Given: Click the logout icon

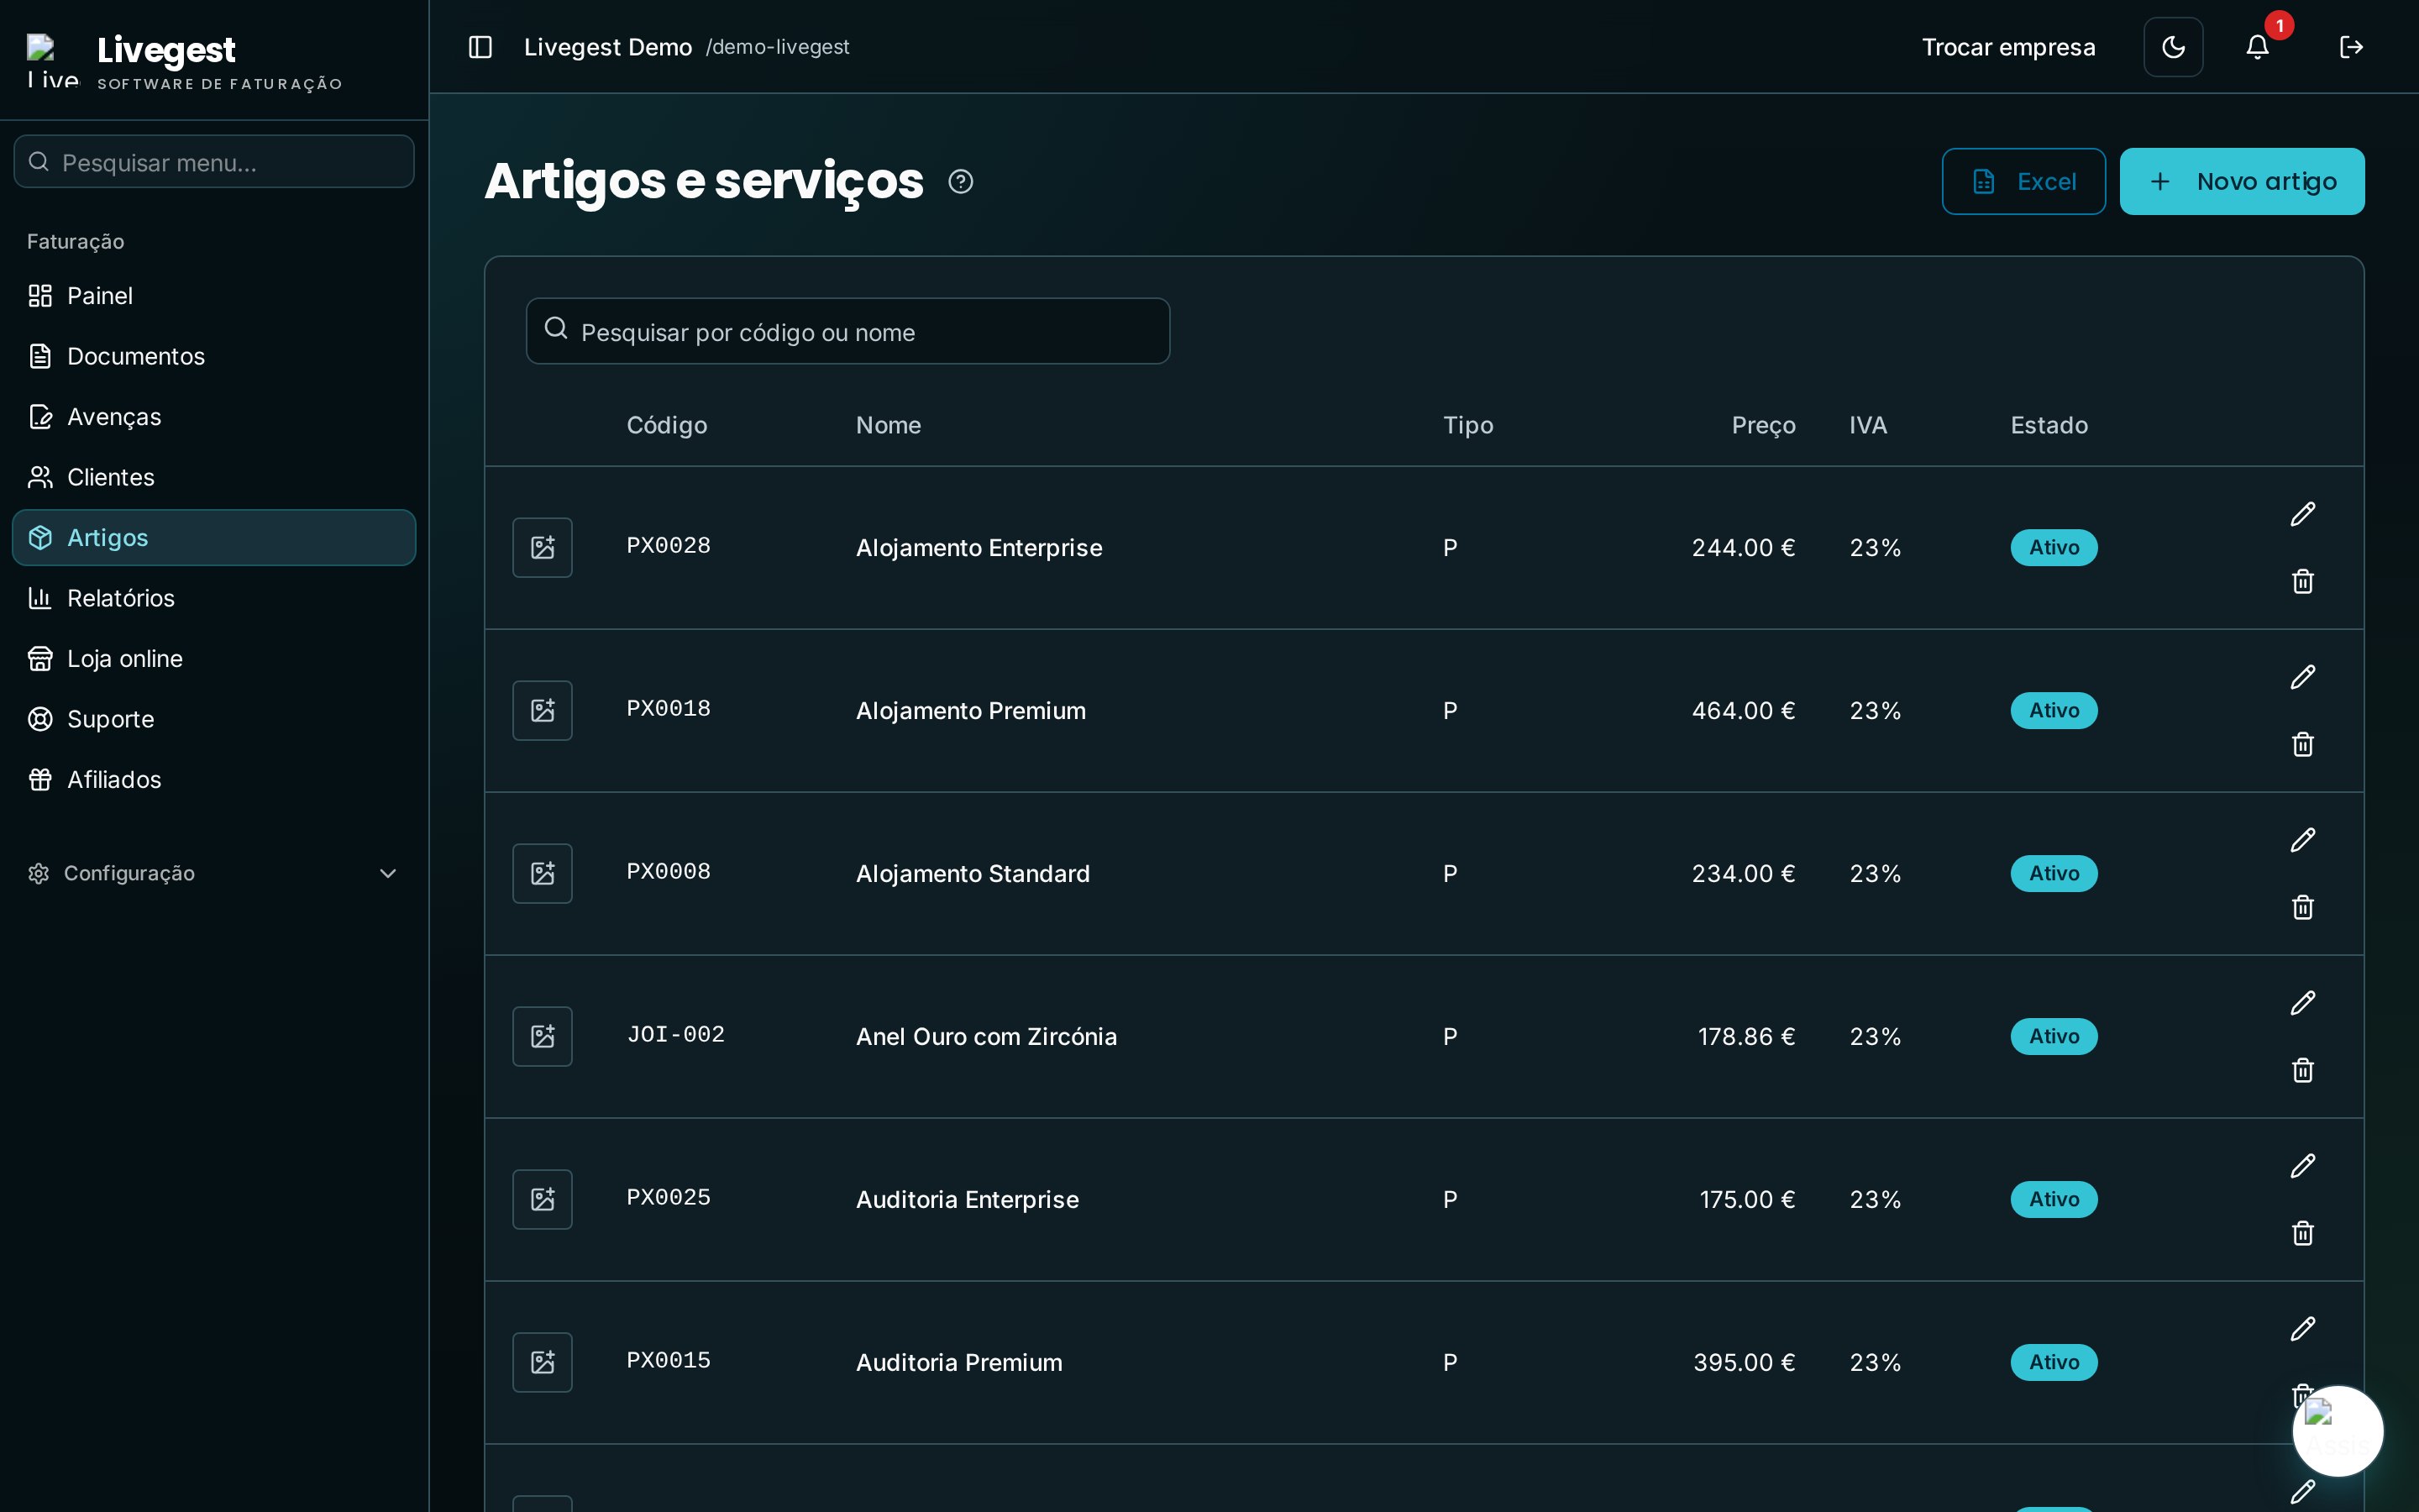Looking at the screenshot, I should [x=2351, y=47].
